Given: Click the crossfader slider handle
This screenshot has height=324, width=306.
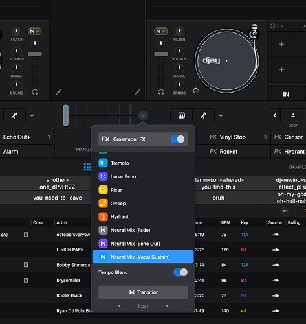Looking at the screenshot, I should [x=66, y=115].
